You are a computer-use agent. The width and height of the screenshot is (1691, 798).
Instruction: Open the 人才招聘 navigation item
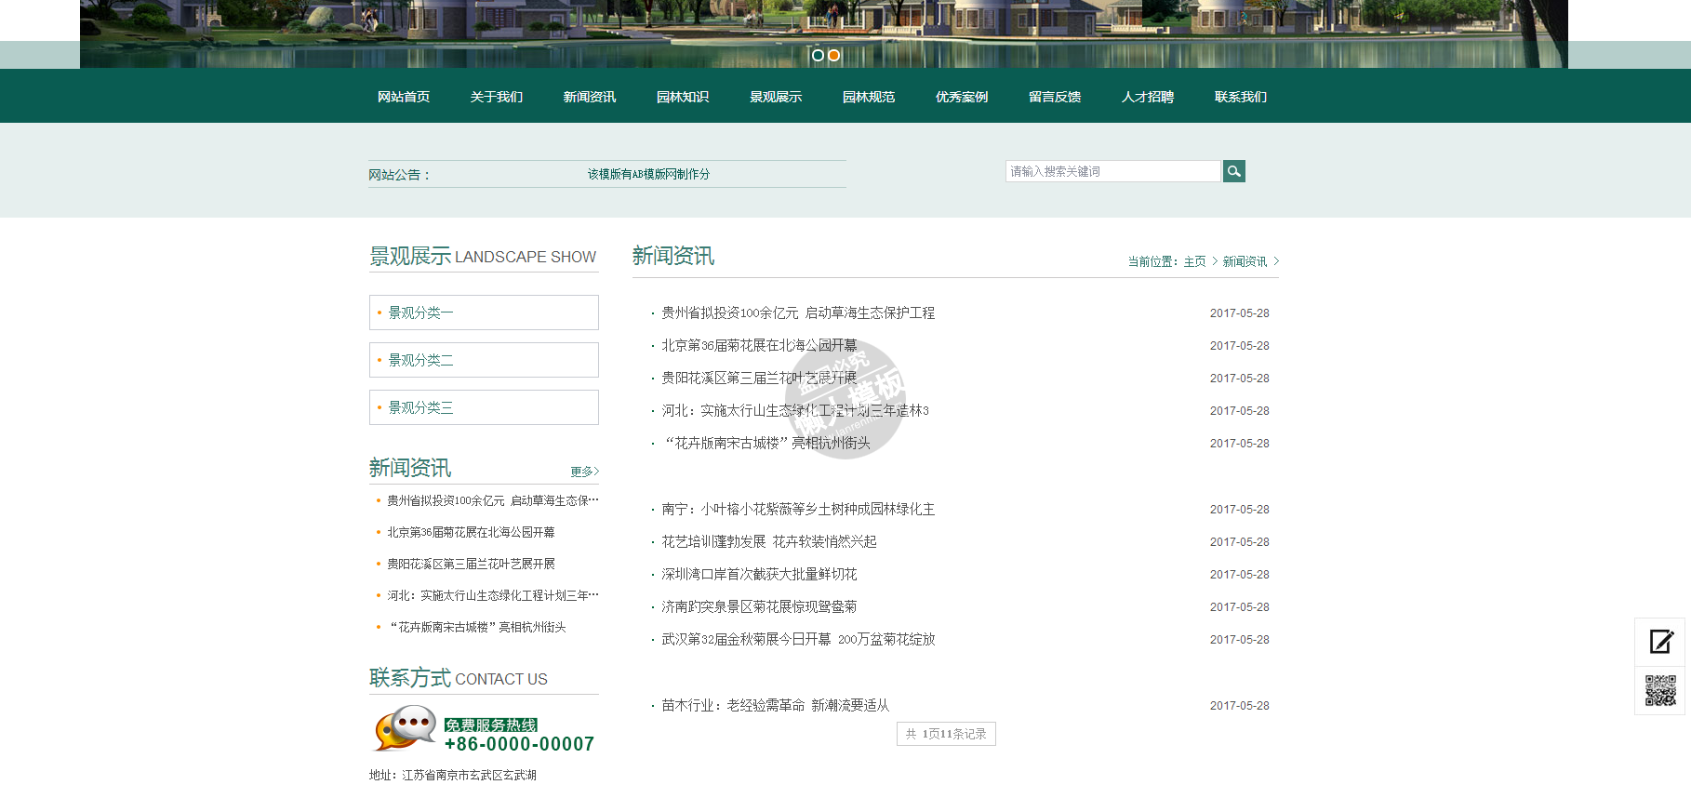point(1148,97)
